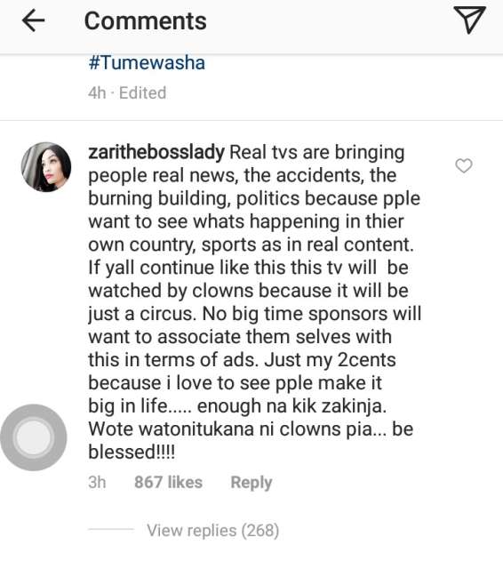Viewport: 503px width, 569px height.
Task: Tap the paper plane share icon
Action: coord(469,20)
